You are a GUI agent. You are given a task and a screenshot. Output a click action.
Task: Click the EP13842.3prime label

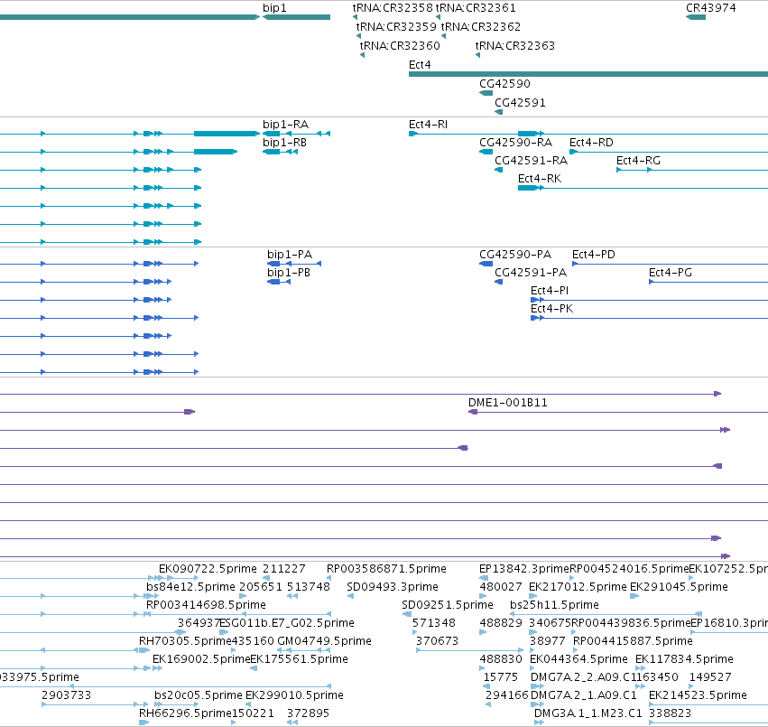(x=524, y=569)
